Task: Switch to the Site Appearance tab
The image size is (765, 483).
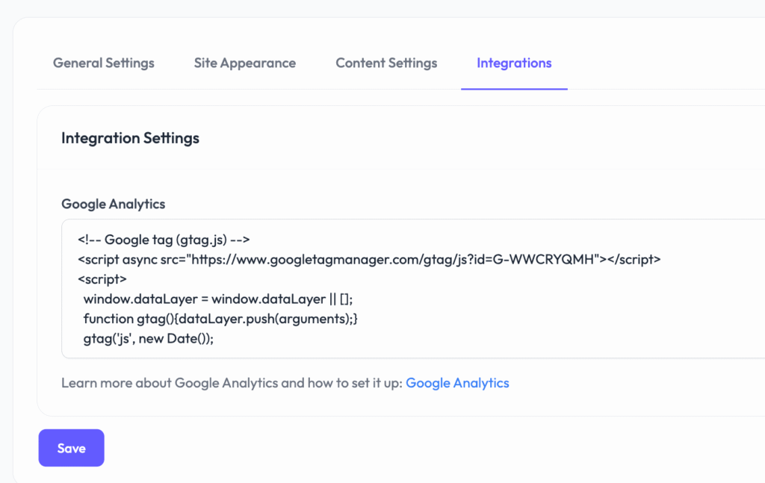Action: tap(245, 63)
